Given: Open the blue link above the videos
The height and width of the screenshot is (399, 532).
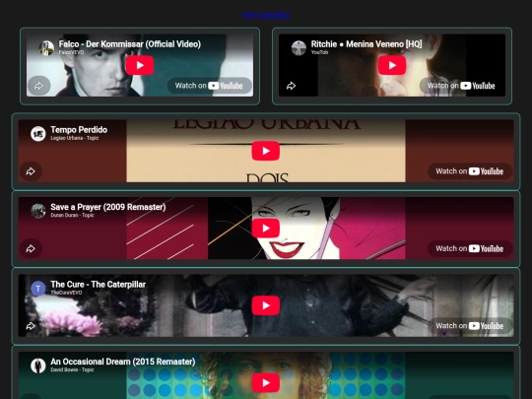Looking at the screenshot, I should tap(266, 15).
